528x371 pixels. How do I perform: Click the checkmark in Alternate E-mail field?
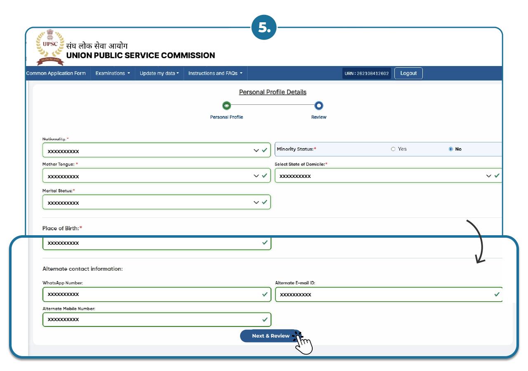pyautogui.click(x=496, y=294)
